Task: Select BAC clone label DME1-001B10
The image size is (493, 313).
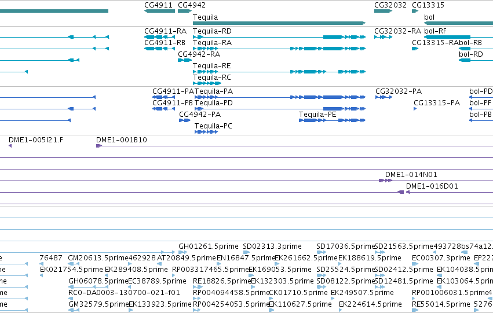Action: click(121, 140)
